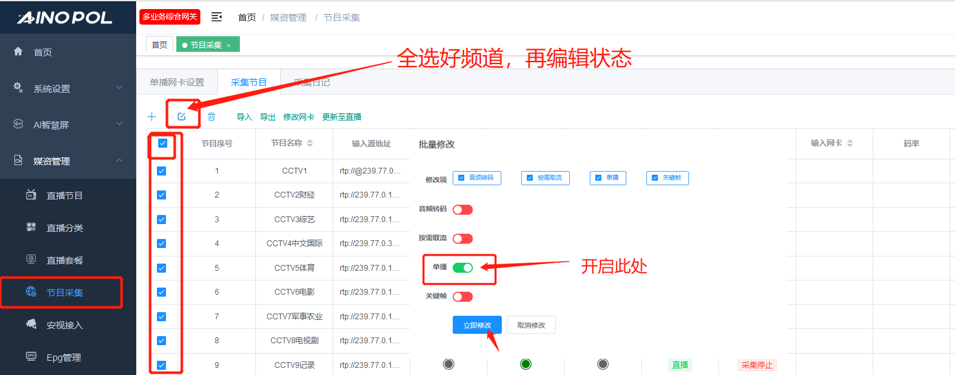
Task: Open Epg管理 in the sidebar
Action: [x=63, y=358]
